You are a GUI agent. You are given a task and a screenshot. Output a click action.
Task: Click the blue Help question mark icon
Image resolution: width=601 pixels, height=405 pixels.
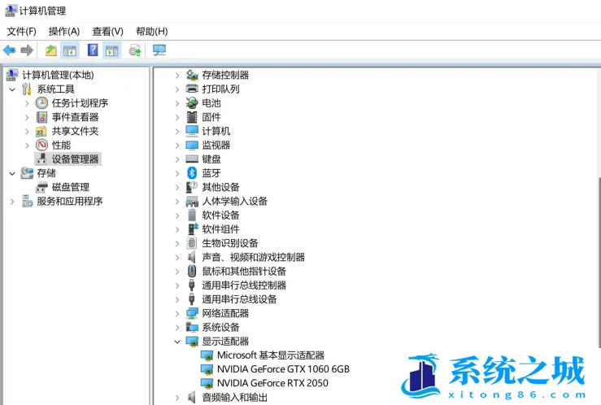click(x=93, y=50)
